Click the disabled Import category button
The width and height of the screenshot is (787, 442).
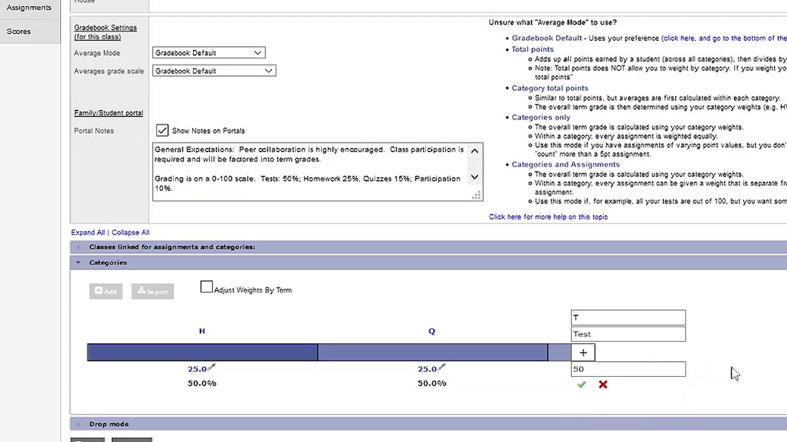152,291
